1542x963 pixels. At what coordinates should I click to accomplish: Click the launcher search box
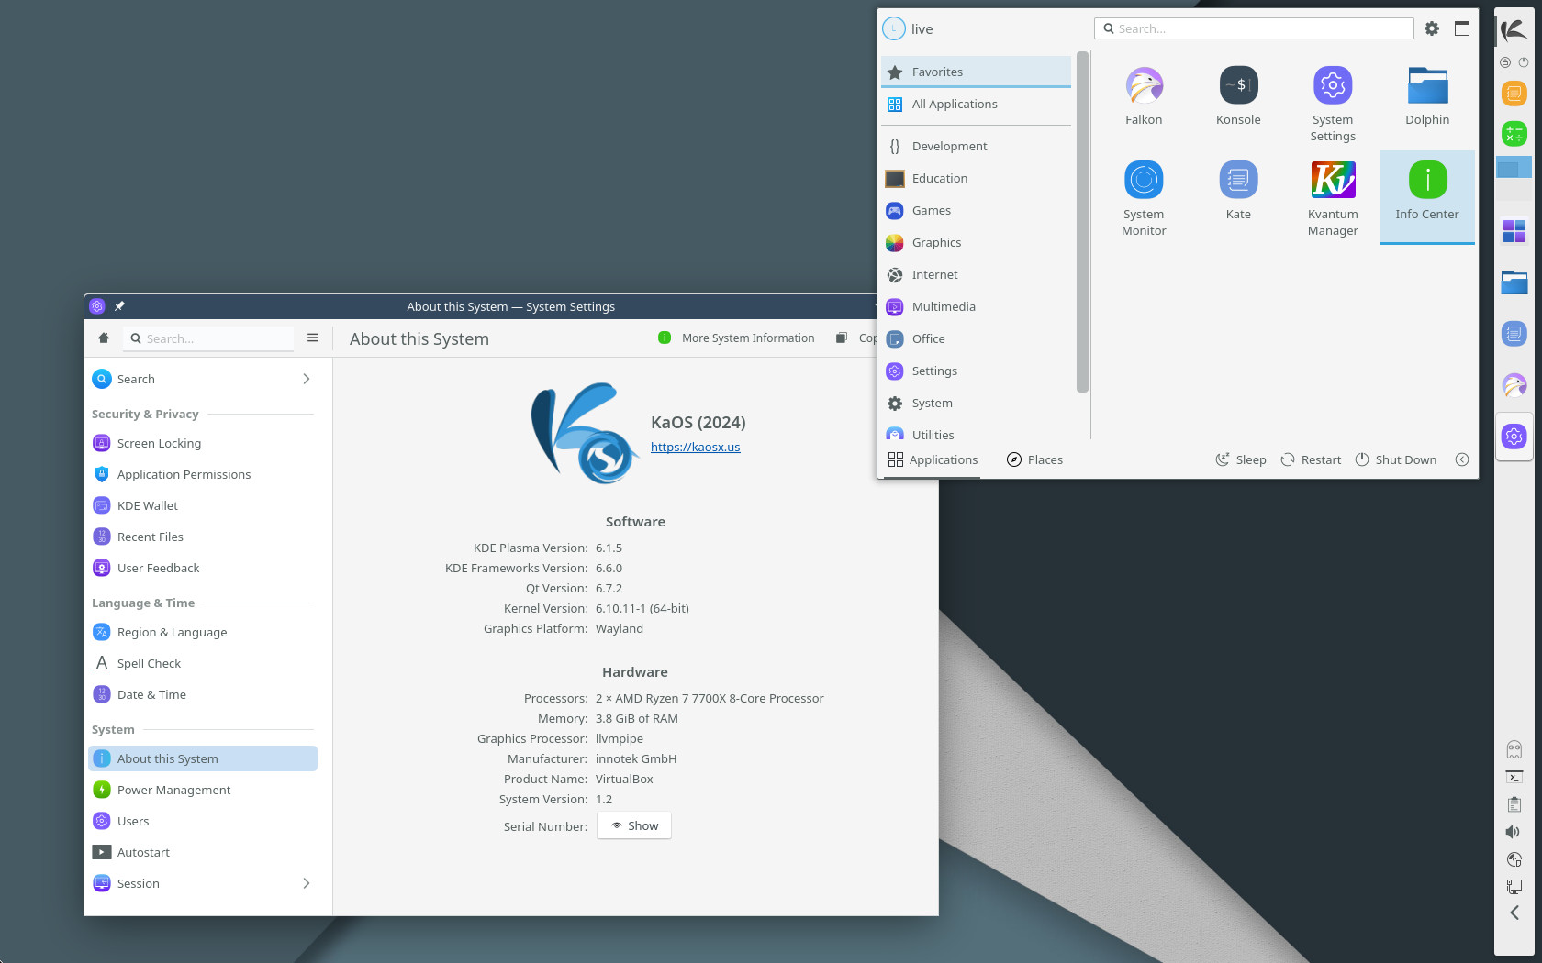click(x=1254, y=28)
